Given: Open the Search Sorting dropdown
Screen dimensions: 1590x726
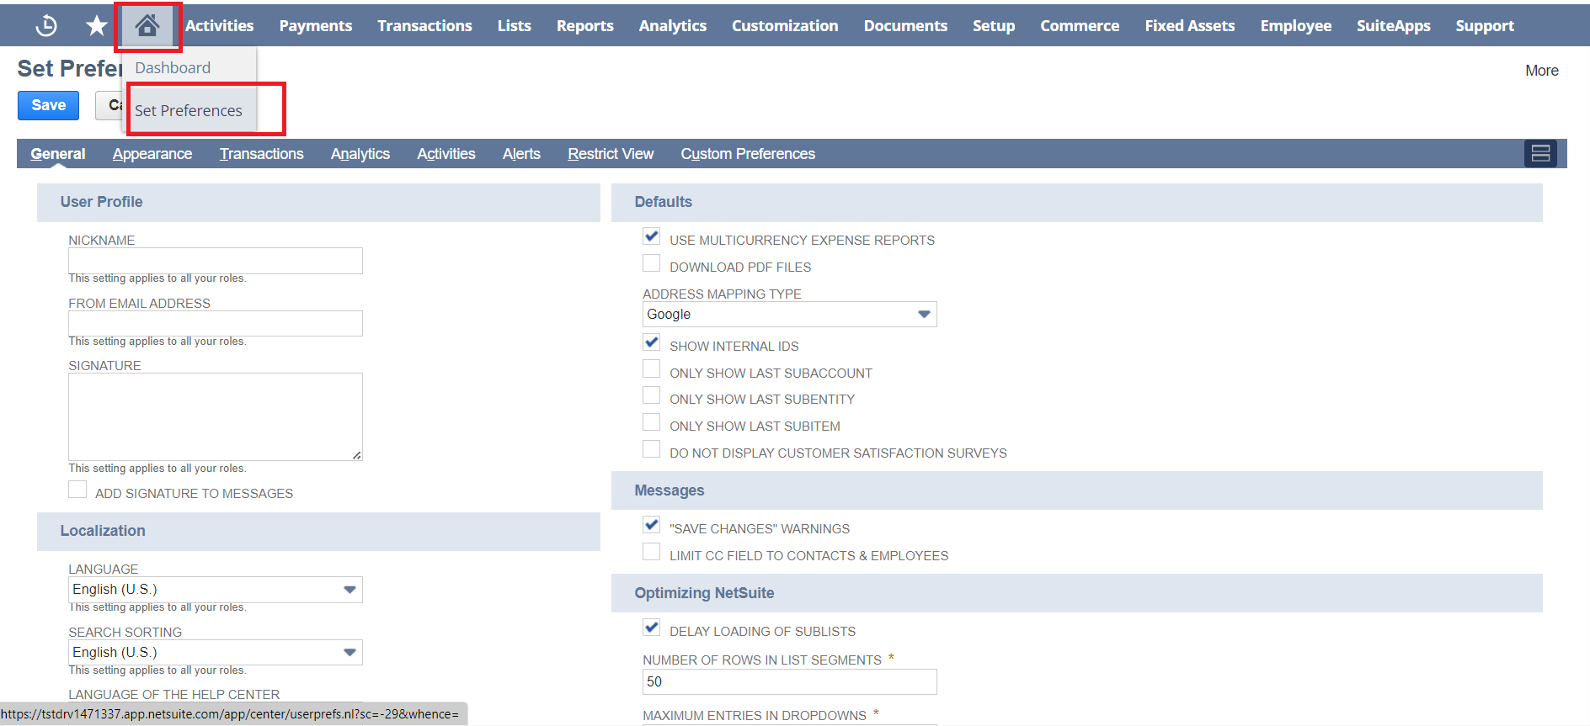Looking at the screenshot, I should coord(215,653).
